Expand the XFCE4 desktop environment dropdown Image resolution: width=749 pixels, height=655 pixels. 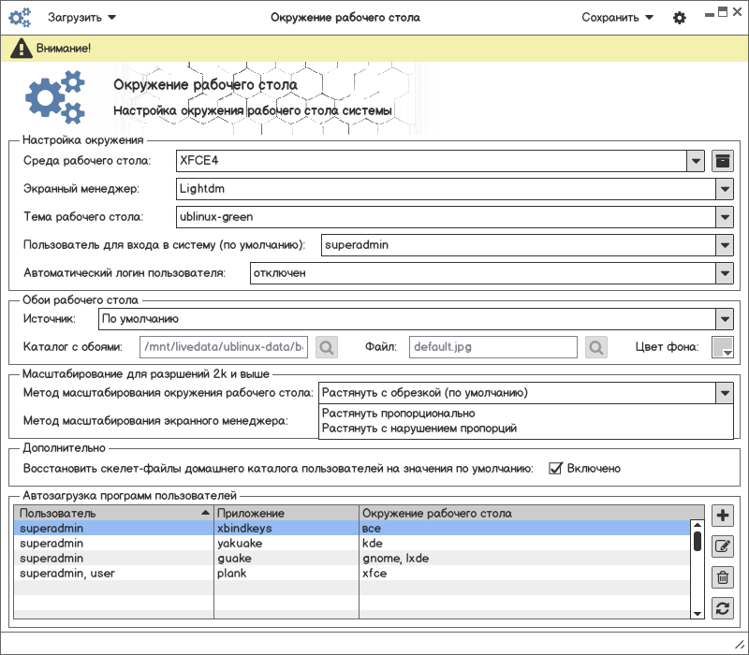point(695,161)
